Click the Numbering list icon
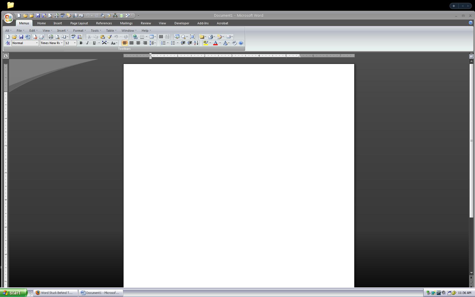Screen dimensions: 475x297 pos(163,43)
